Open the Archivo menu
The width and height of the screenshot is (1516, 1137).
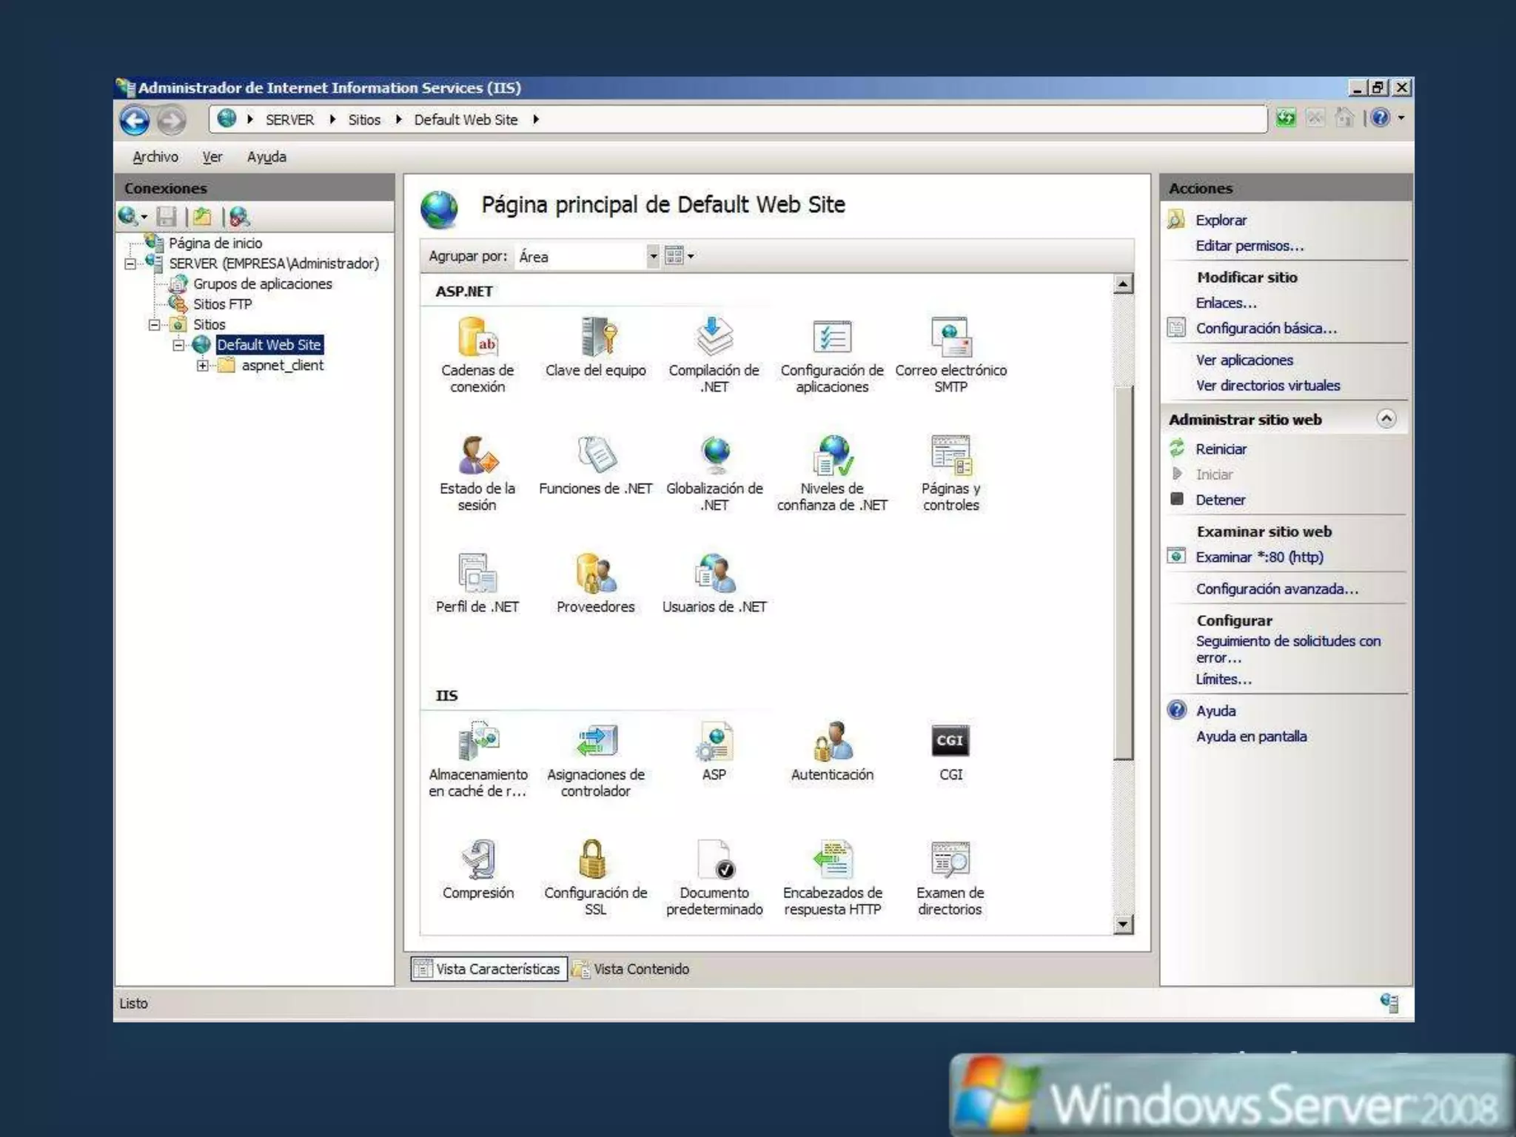pos(155,157)
